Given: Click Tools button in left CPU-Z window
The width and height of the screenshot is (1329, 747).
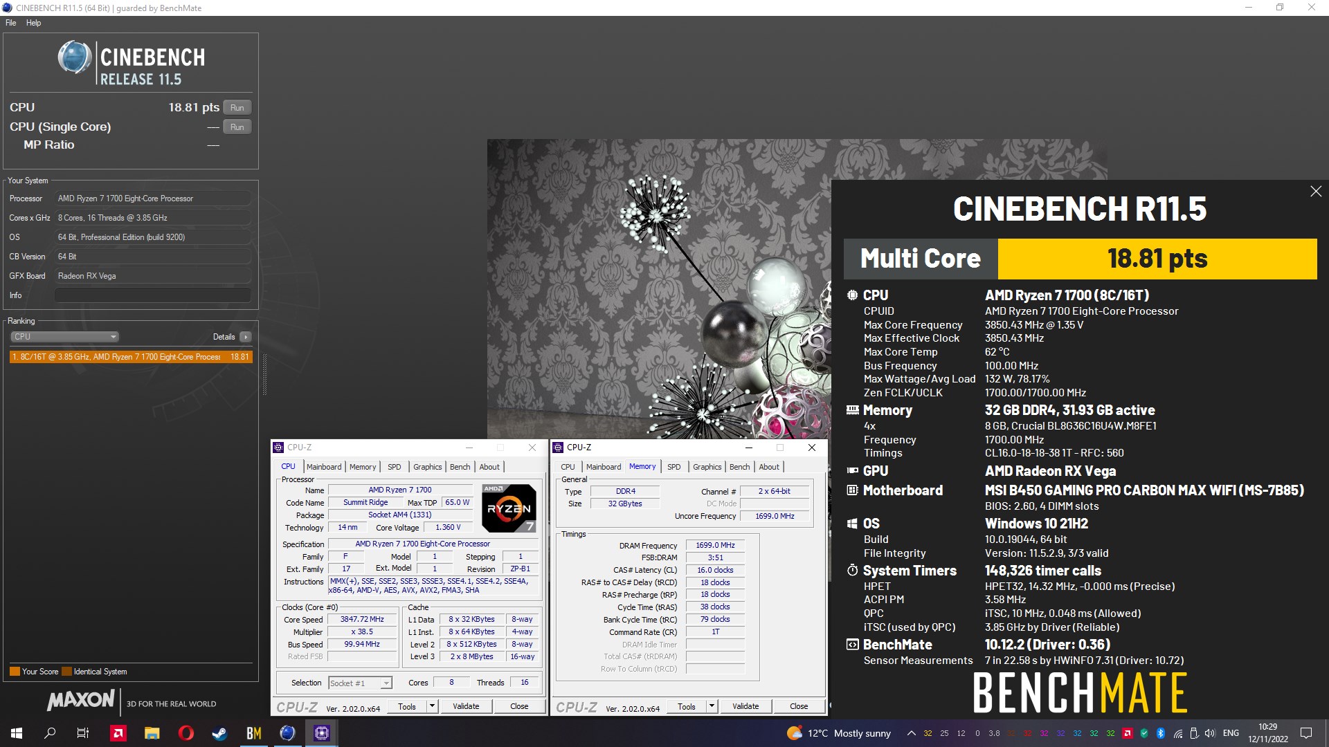Looking at the screenshot, I should (407, 706).
